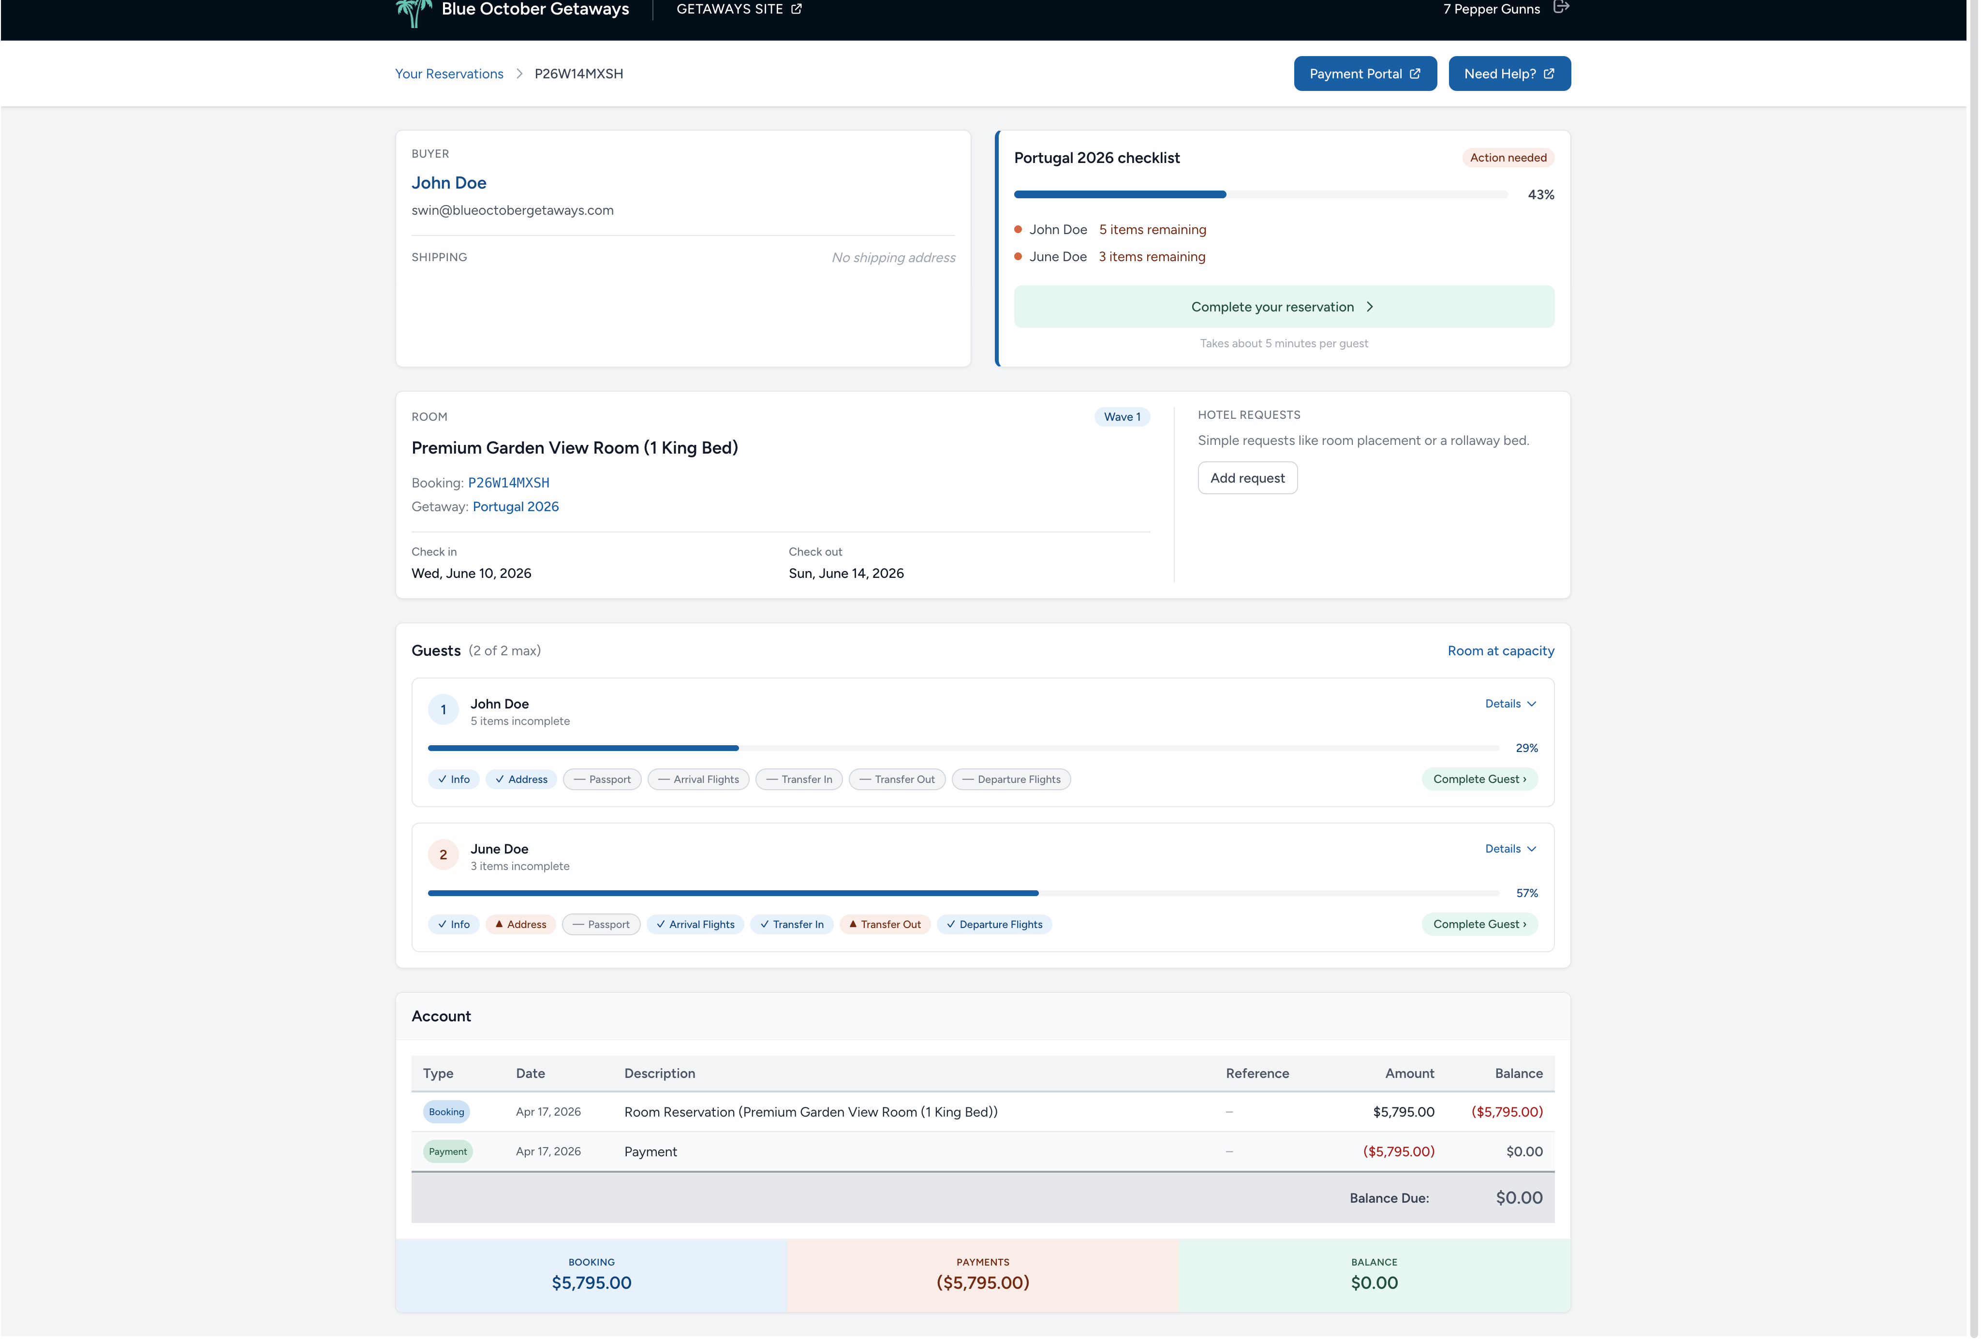Open buyer John Doe profile link

(449, 182)
